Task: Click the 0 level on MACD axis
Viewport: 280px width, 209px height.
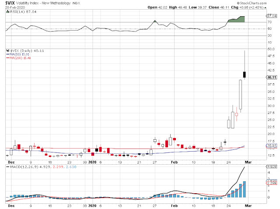Action: pos(269,197)
